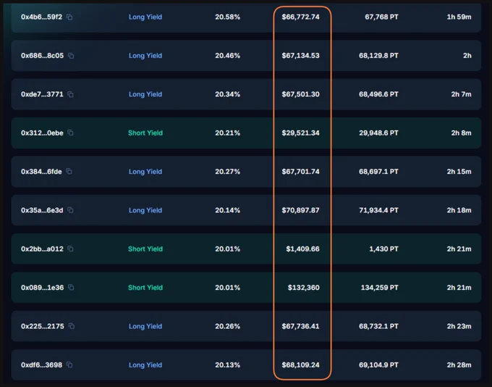Open wallet address 0x312...0ebe

42,133
